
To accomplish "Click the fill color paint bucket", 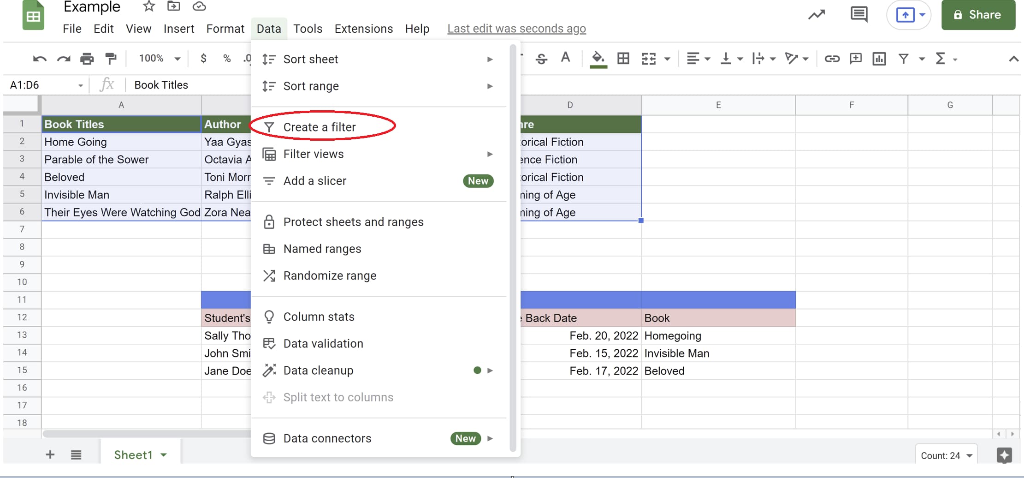I will (598, 59).
